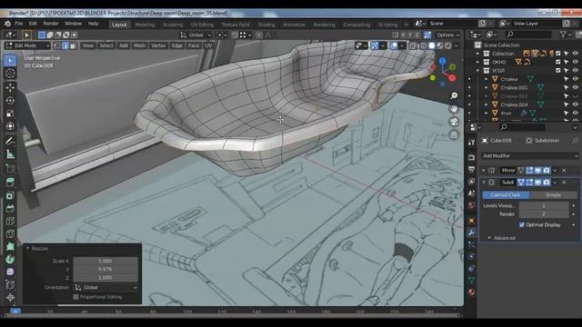Open the Options dropdown in viewport header
The width and height of the screenshot is (582, 327).
pyautogui.click(x=448, y=35)
